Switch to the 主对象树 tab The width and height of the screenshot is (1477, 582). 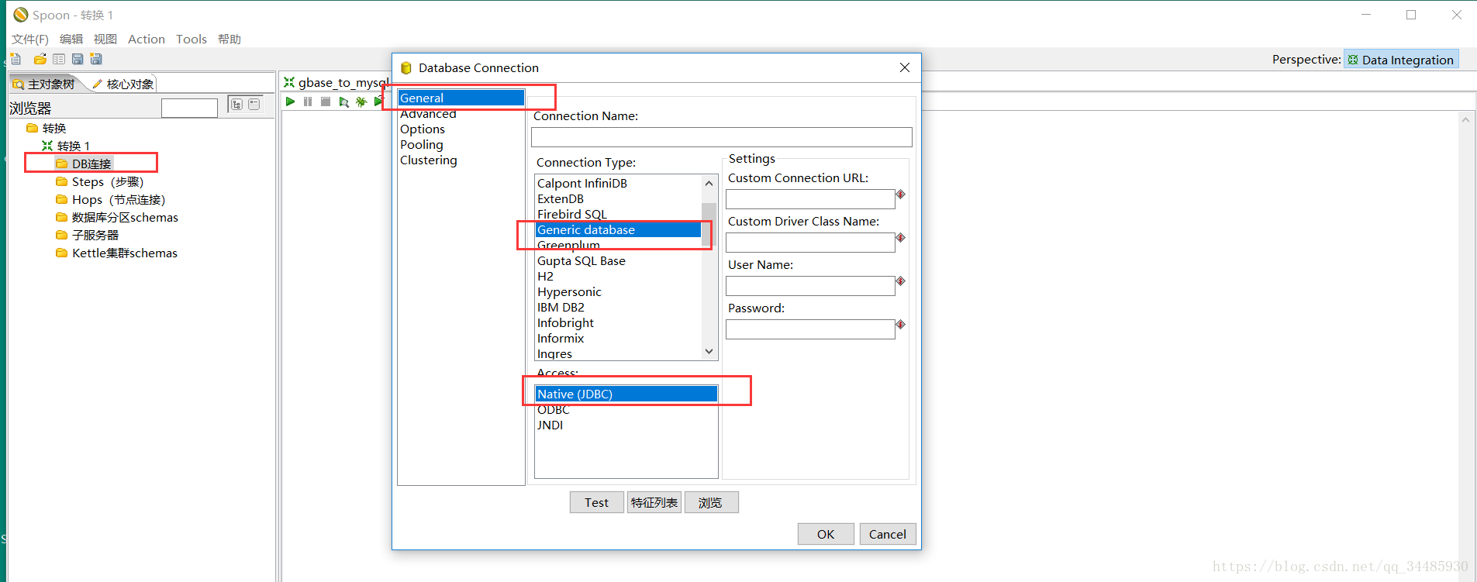pos(45,84)
